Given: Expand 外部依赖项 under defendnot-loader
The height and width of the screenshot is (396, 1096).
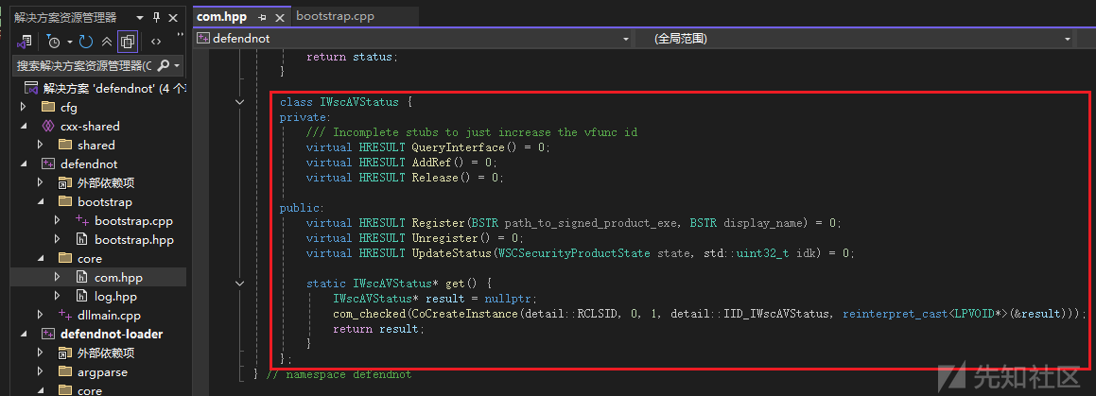Looking at the screenshot, I should 40,353.
